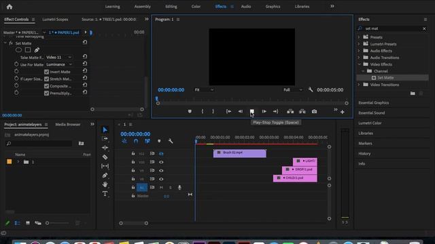Expand Lumetri Presets folder
This screenshot has width=435, height=244.
[x=359, y=44]
